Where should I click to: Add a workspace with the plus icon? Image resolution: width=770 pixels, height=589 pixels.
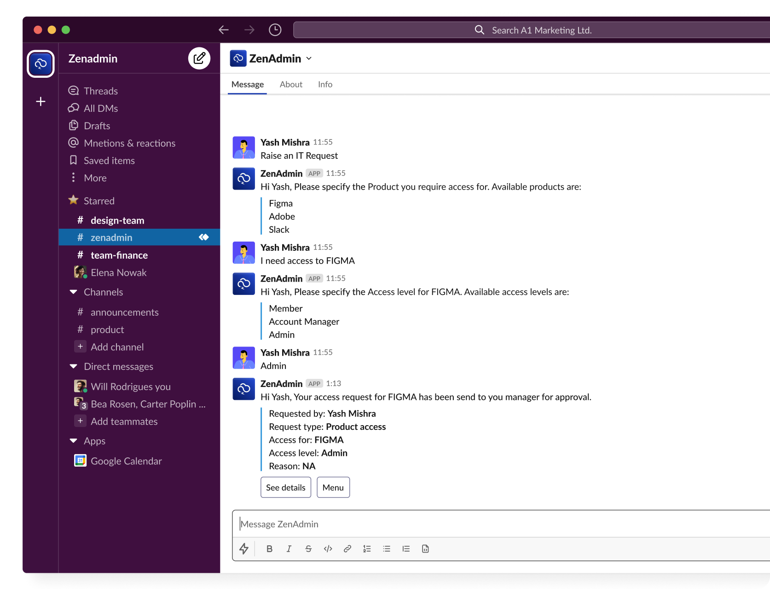pyautogui.click(x=41, y=101)
